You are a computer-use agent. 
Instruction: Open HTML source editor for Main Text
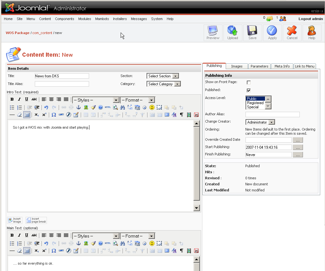click(x=108, y=243)
